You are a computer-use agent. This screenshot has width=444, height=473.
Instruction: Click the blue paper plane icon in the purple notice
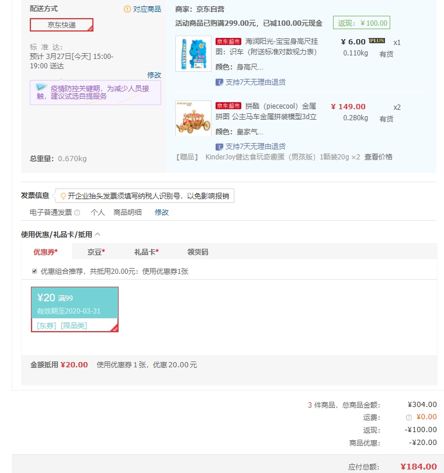pos(41,87)
